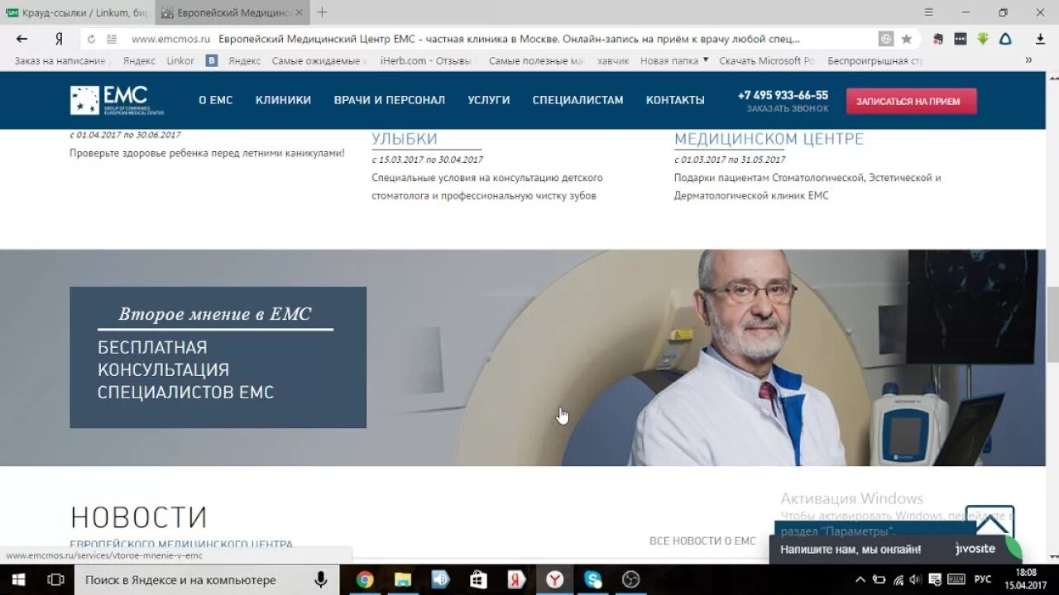1059x595 pixels.
Task: Click the EMC logo in header
Action: (x=117, y=100)
